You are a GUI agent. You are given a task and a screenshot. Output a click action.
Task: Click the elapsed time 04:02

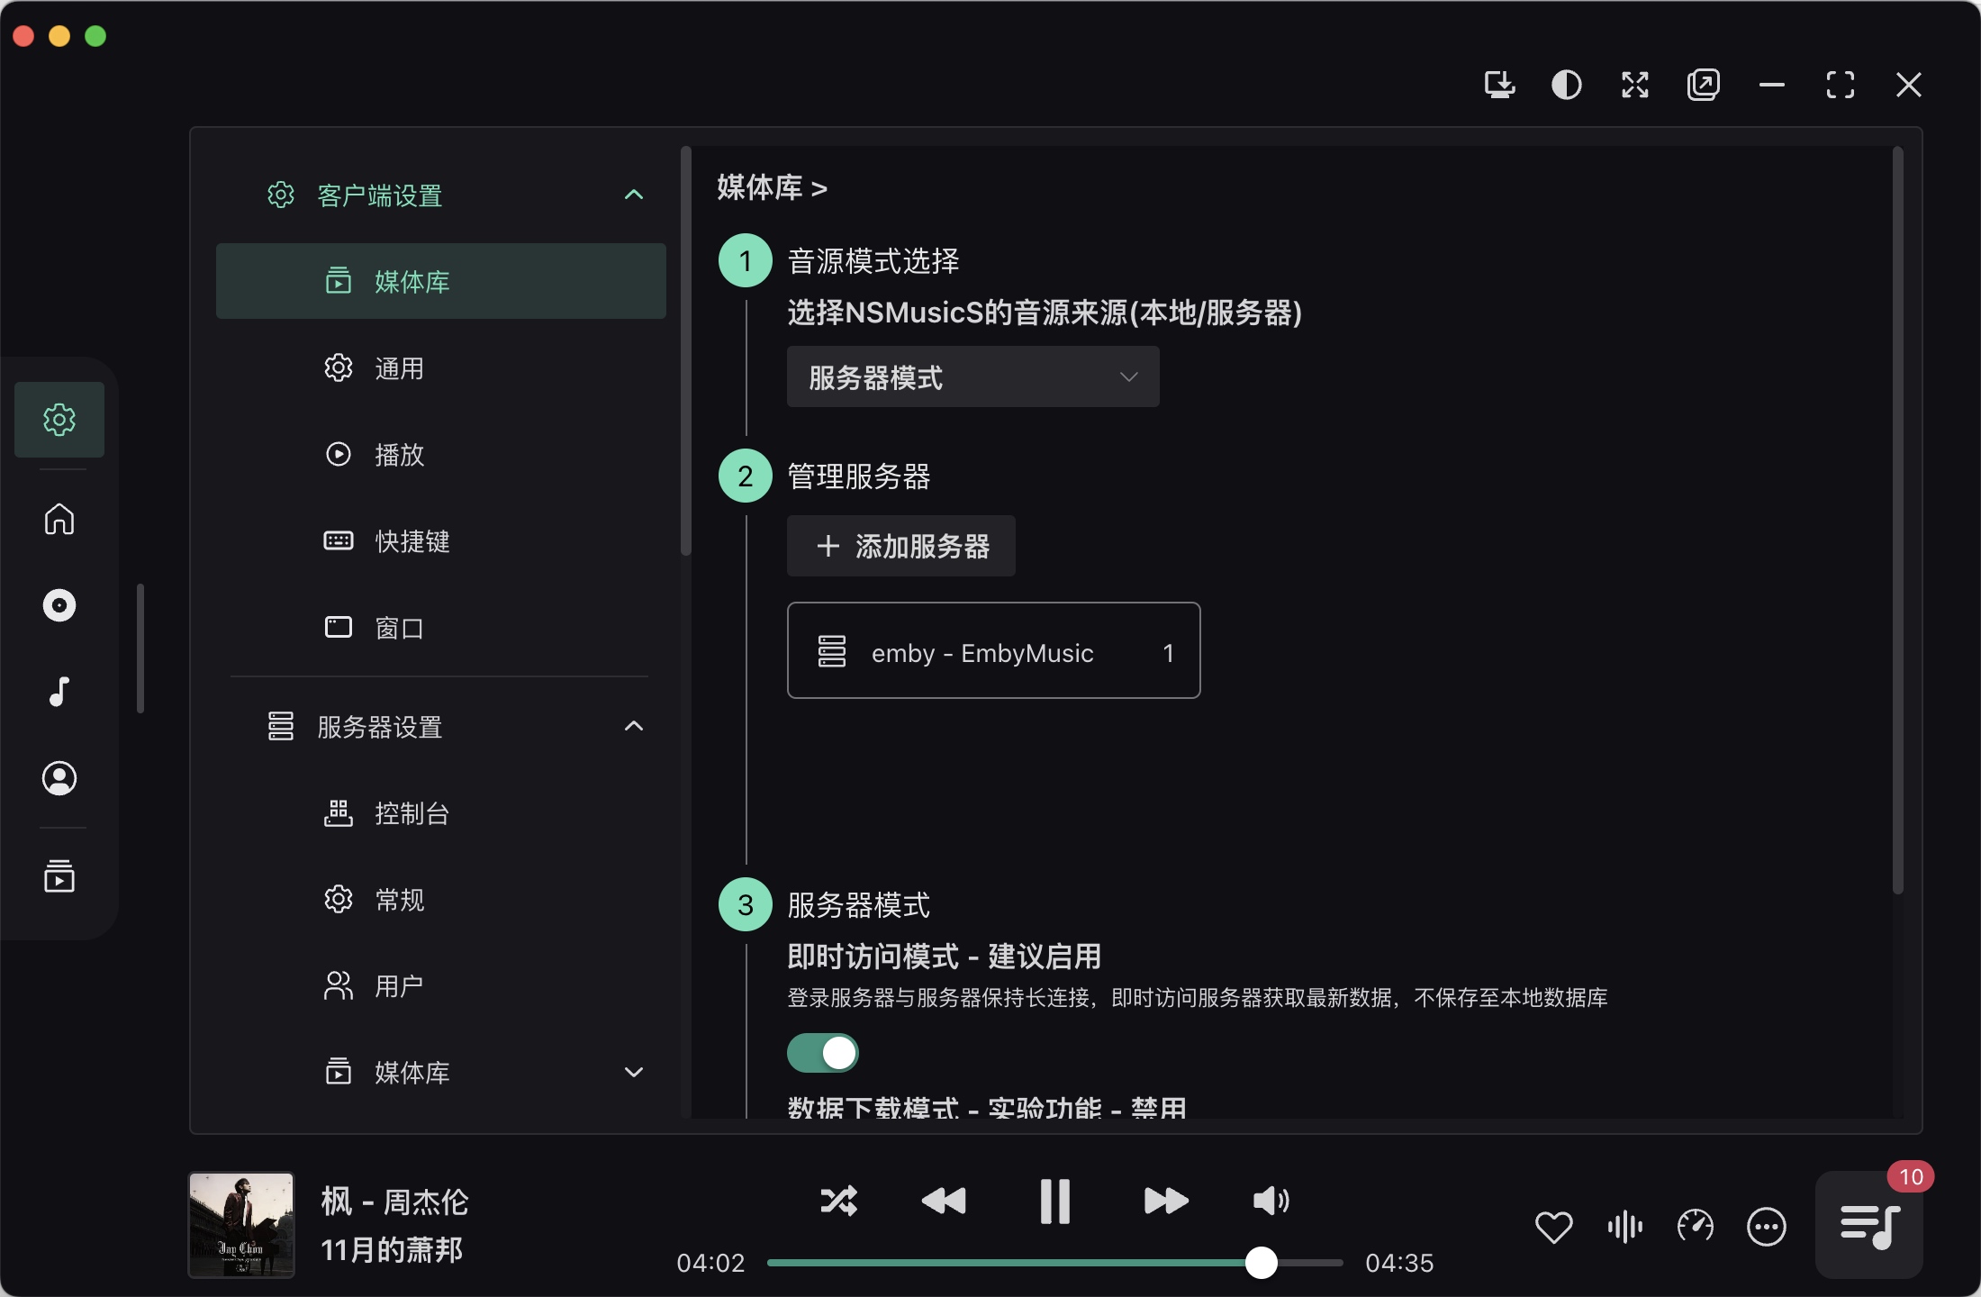pos(711,1263)
